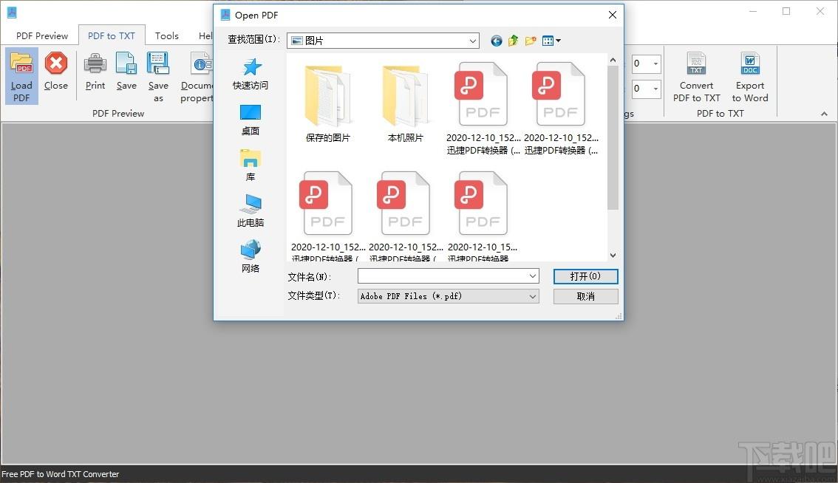This screenshot has width=838, height=483.
Task: Open the Tools tab
Action: [167, 35]
